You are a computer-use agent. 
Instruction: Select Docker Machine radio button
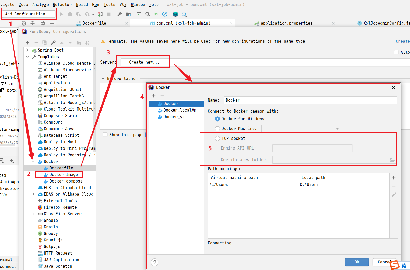[x=217, y=129]
